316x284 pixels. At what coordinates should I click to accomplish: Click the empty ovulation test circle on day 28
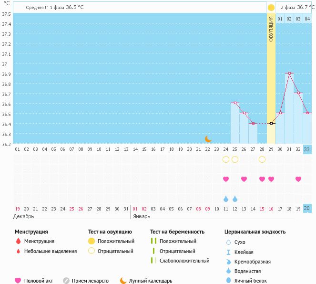pos(262,159)
